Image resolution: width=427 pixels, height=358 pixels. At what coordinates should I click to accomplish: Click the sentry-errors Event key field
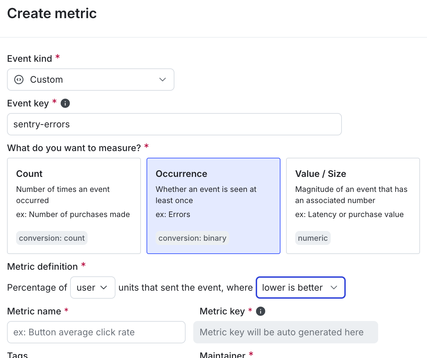point(174,124)
